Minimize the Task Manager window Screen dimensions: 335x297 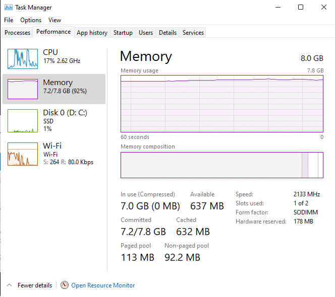coord(278,7)
